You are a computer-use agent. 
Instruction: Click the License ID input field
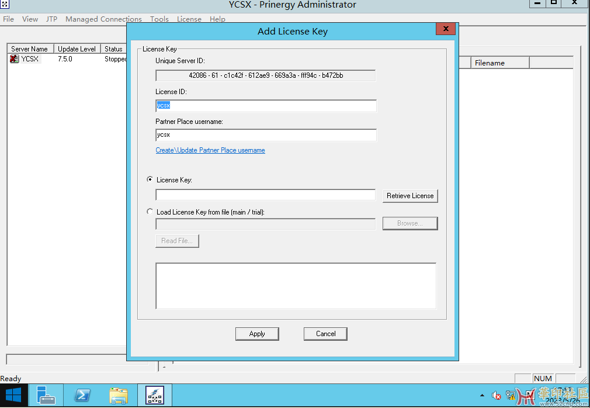point(266,106)
